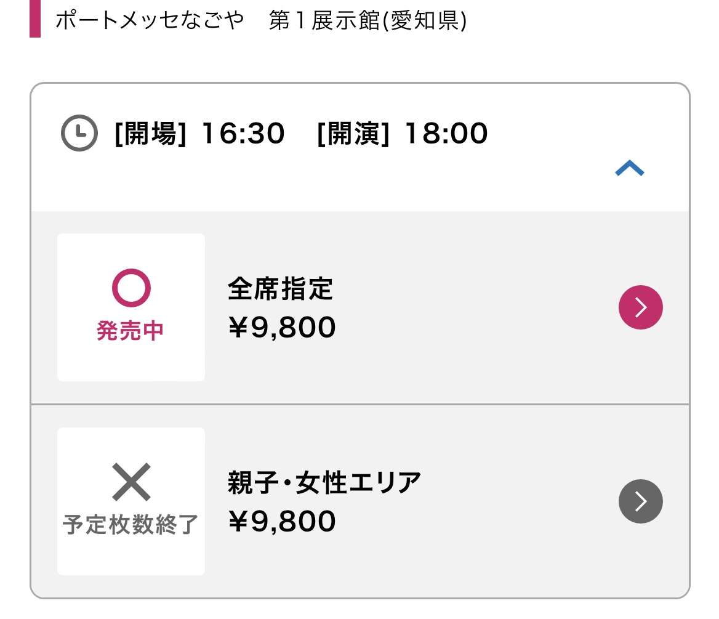Click the 予定枚数終了 status text

pyautogui.click(x=131, y=525)
